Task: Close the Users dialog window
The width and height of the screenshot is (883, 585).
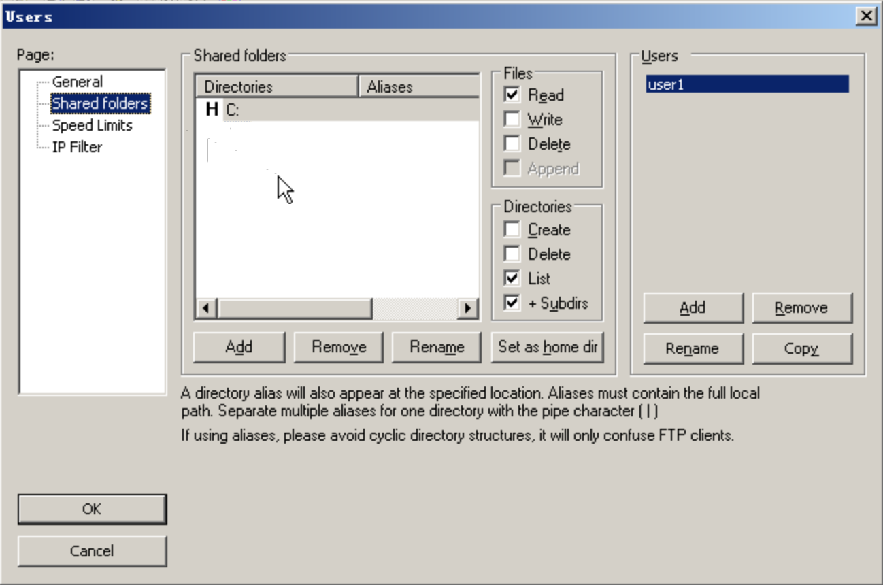Action: [865, 17]
